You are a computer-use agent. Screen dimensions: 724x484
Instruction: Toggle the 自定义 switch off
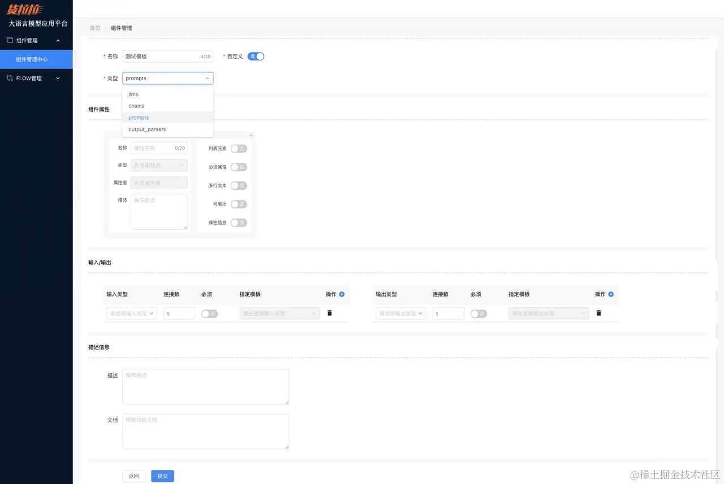pyautogui.click(x=256, y=56)
